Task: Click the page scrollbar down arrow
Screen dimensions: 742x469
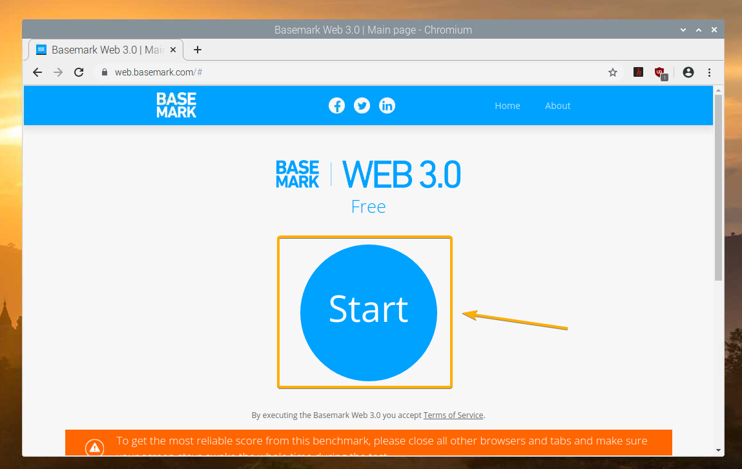Action: [718, 450]
